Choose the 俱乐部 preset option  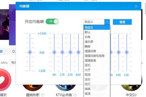[x=97, y=42]
